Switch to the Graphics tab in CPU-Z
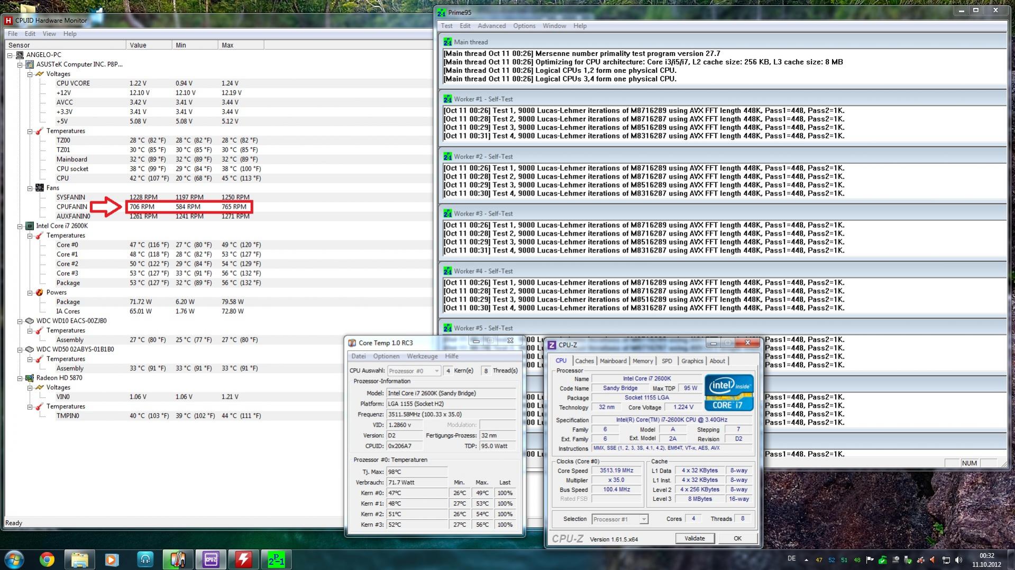This screenshot has width=1015, height=570. click(692, 361)
